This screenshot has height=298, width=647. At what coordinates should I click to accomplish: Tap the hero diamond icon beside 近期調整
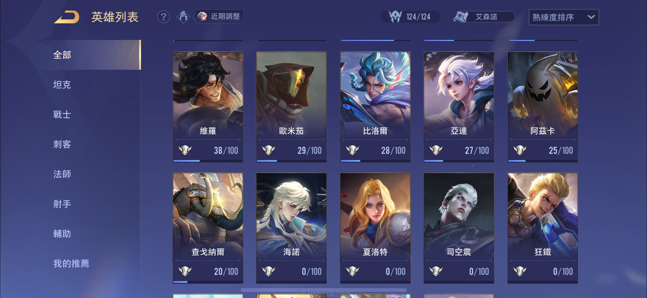(x=183, y=17)
